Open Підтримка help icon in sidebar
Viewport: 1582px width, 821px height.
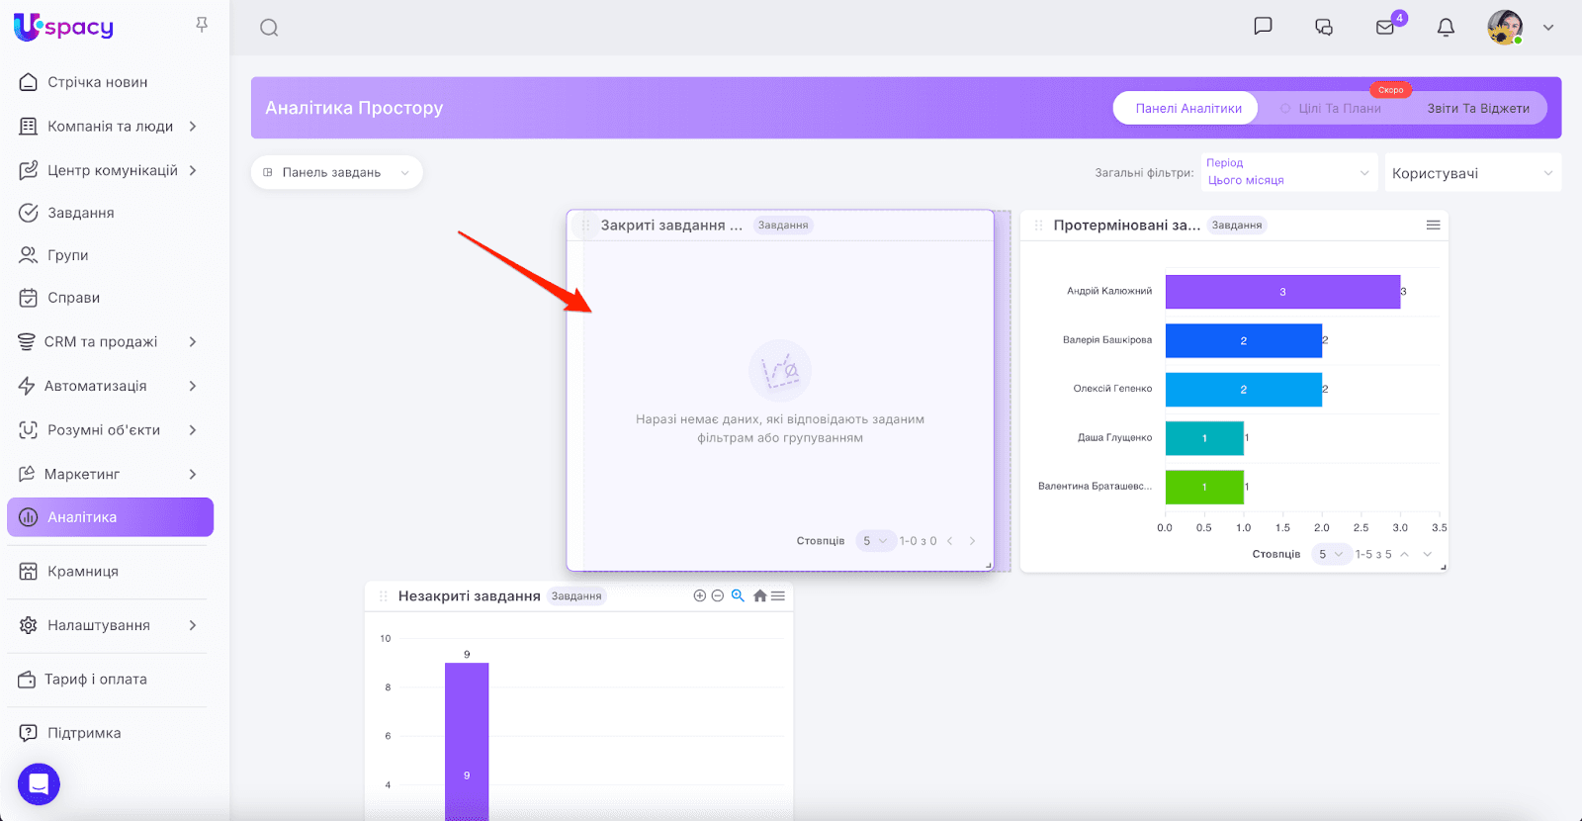pos(29,733)
